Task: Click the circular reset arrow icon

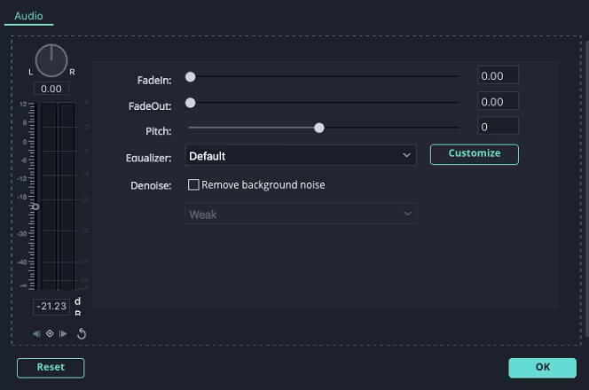Action: [x=82, y=334]
